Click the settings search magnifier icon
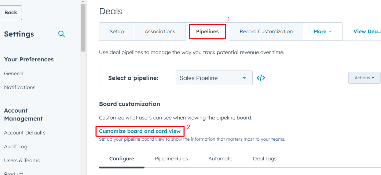Screen dimensions: 381x175 click(62, 34)
